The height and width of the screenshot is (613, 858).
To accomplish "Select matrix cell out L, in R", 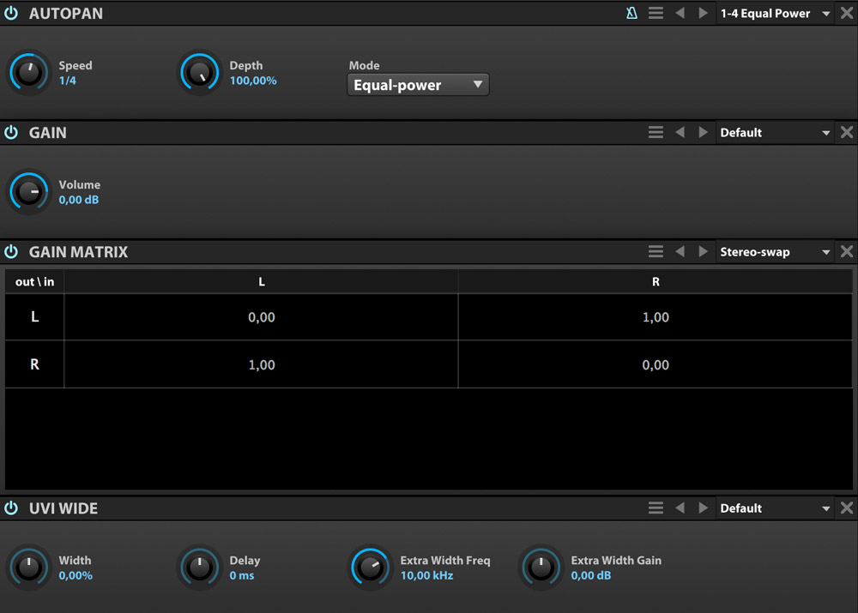I will [x=656, y=317].
